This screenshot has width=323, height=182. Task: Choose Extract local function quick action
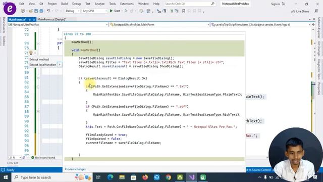[x=42, y=65]
